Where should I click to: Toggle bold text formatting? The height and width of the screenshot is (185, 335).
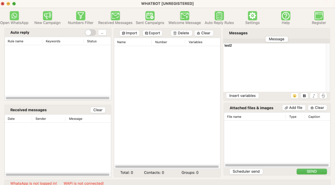(304, 96)
